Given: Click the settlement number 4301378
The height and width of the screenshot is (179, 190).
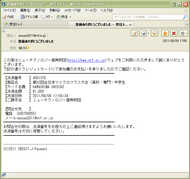Looking at the screenshot, I should pyautogui.click(x=39, y=78).
